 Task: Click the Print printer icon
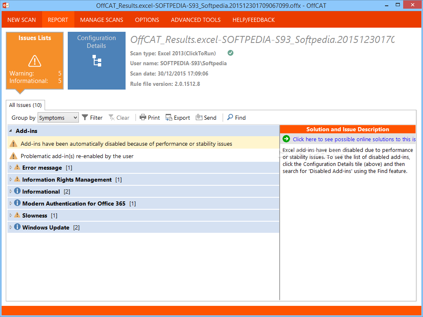coord(143,118)
